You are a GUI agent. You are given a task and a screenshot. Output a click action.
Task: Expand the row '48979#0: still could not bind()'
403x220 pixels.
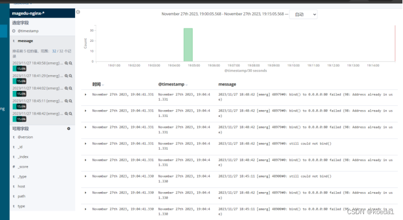(86, 144)
